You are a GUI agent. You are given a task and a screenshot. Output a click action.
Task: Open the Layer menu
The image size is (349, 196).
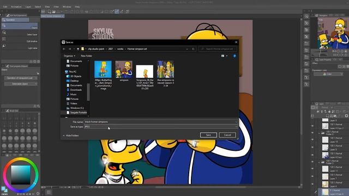(x=28, y=7)
